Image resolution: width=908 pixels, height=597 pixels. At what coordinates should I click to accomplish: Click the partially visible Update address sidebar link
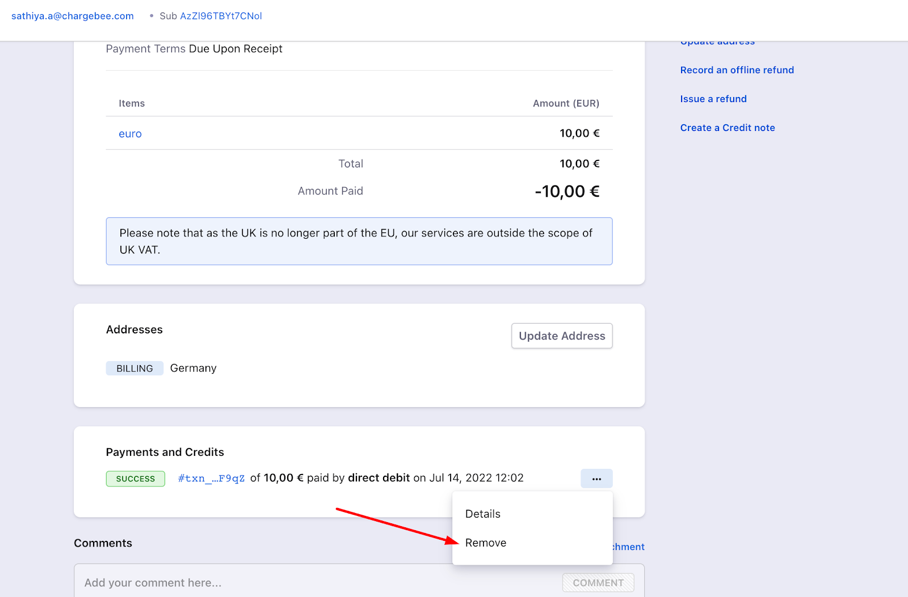[x=717, y=43]
